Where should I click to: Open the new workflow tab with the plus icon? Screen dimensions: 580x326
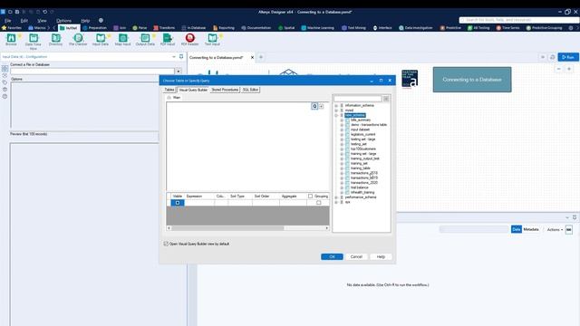point(261,57)
